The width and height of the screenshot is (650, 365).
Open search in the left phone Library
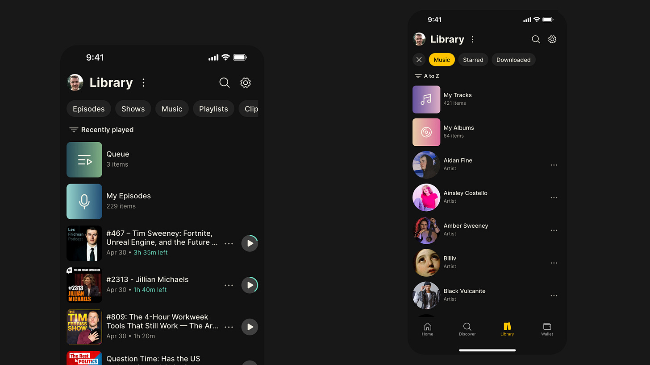225,82
